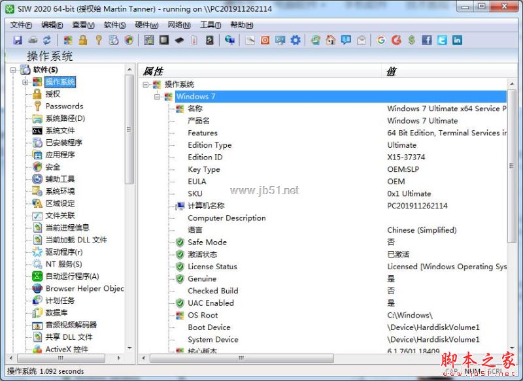Select Browser Helper Objects tree item
The image size is (523, 381).
[84, 289]
